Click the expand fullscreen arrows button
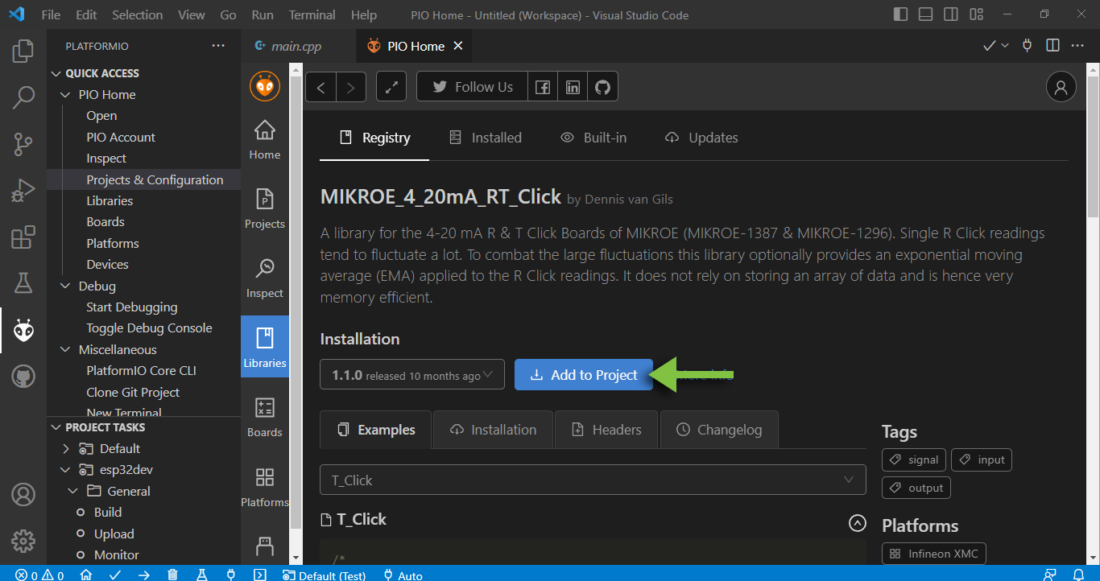The width and height of the screenshot is (1100, 581). (391, 87)
